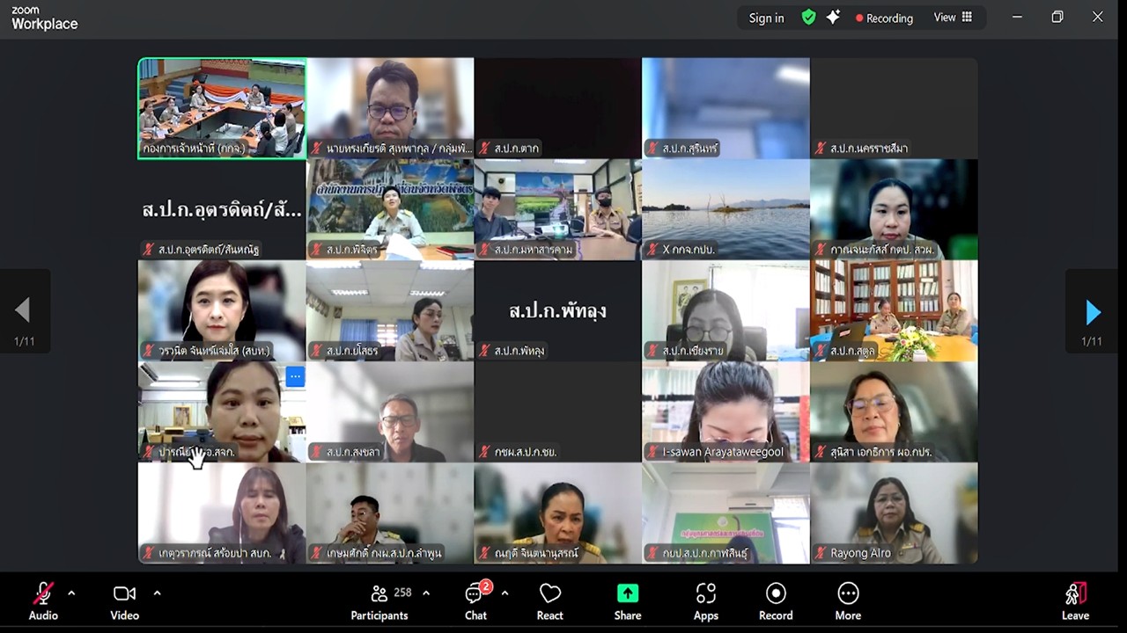Open the View layout menu

pyautogui.click(x=952, y=18)
